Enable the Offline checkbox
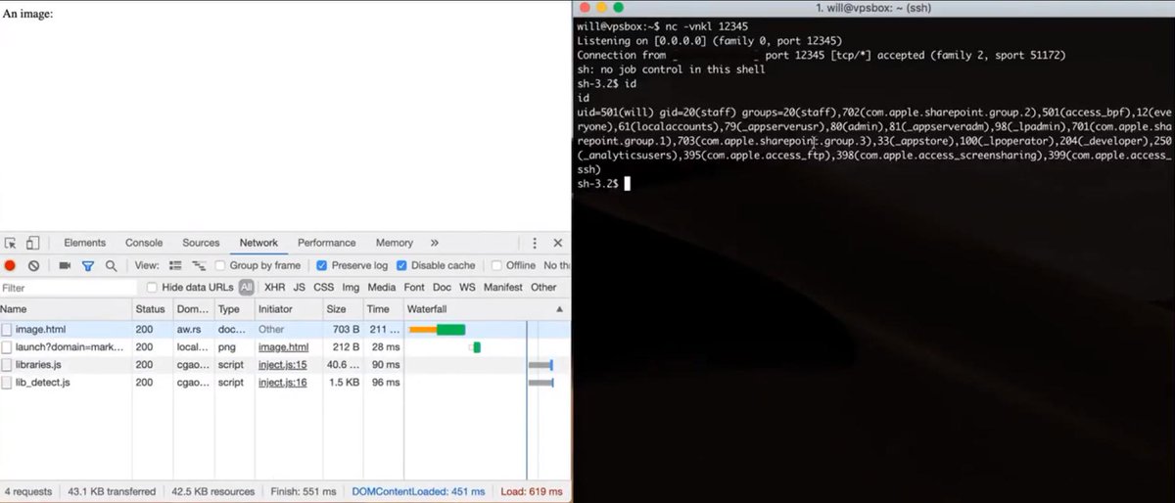Viewport: 1175px width, 503px height. [497, 265]
